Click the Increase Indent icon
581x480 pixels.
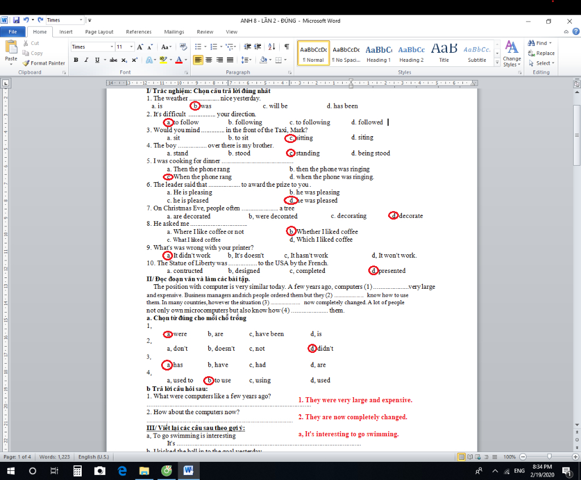258,47
